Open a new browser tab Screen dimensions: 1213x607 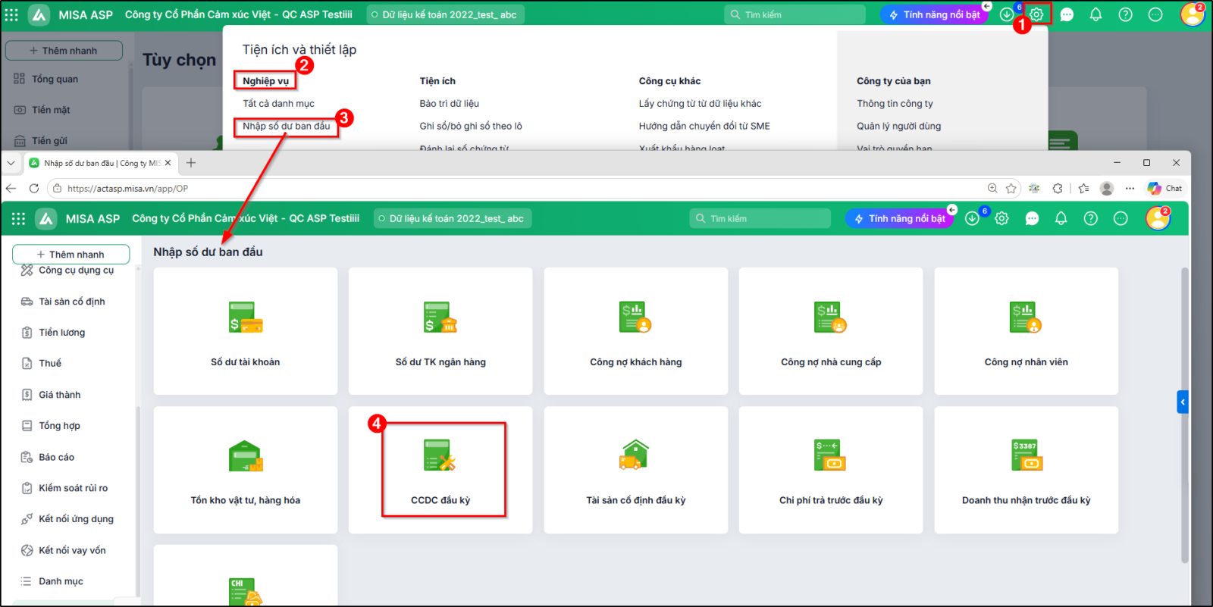tap(191, 163)
